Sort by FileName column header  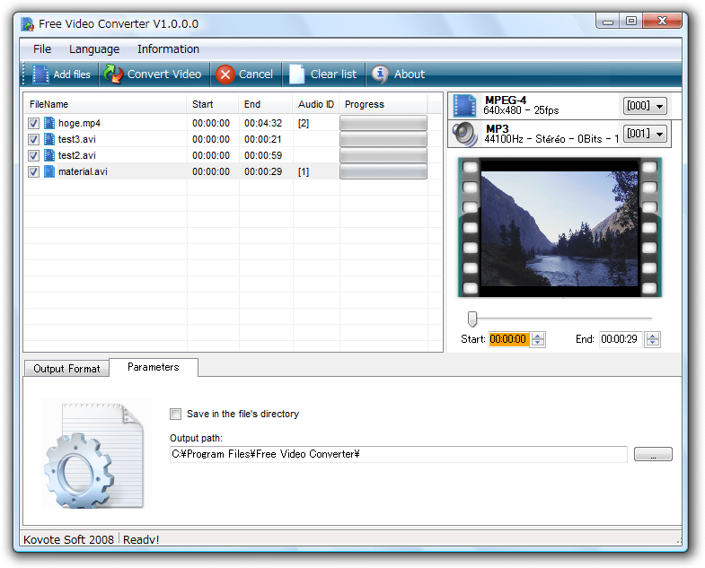point(105,104)
